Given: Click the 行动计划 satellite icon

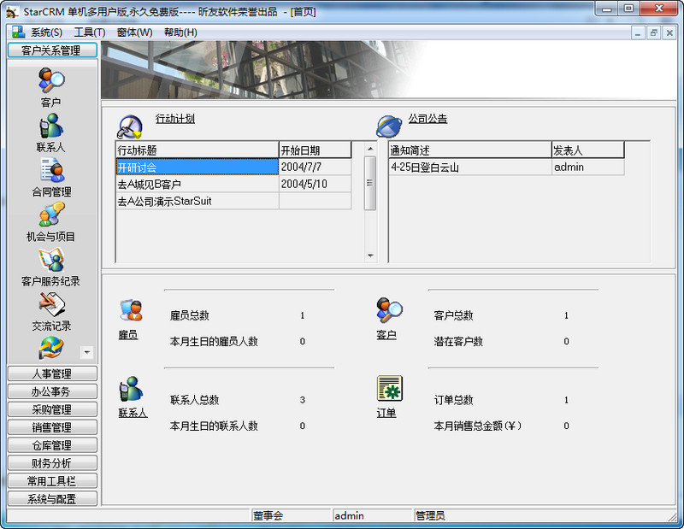Looking at the screenshot, I should click(x=130, y=126).
